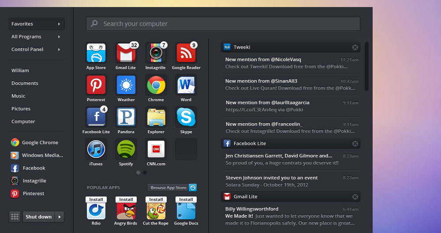Open Instagrille app with 7 notifications

click(x=156, y=54)
